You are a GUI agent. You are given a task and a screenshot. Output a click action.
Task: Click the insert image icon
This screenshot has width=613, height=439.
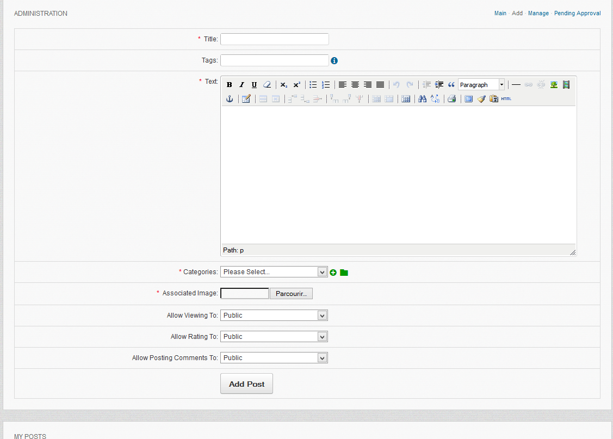coord(554,85)
